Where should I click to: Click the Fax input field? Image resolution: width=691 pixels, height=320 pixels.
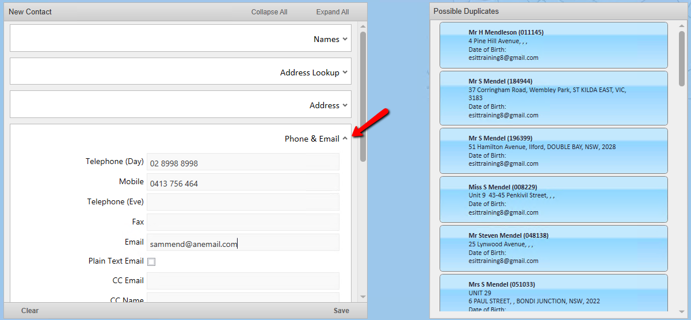point(242,222)
